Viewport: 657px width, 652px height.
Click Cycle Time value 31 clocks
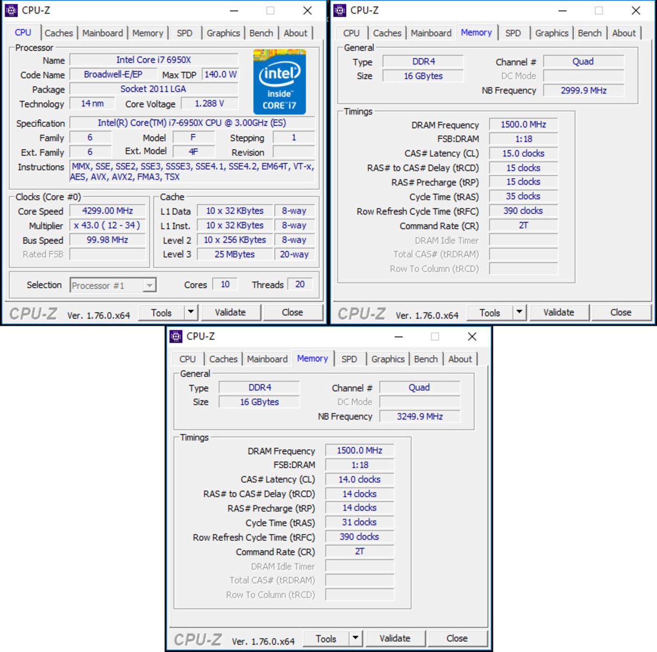click(x=360, y=522)
